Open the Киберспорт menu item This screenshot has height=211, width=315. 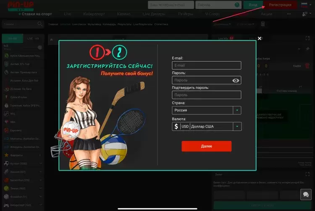coord(94,14)
